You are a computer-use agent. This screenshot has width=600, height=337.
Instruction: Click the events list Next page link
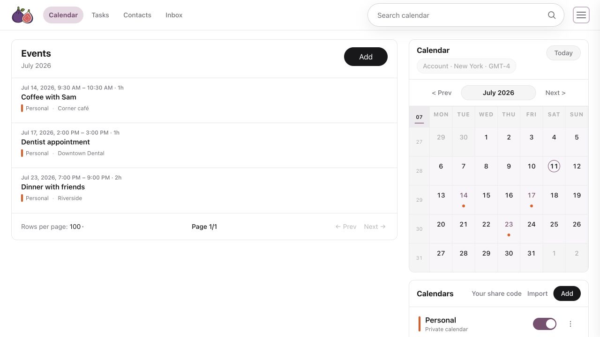375,227
